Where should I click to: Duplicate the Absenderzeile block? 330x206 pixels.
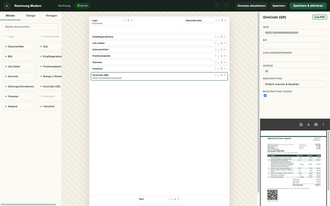222,20
